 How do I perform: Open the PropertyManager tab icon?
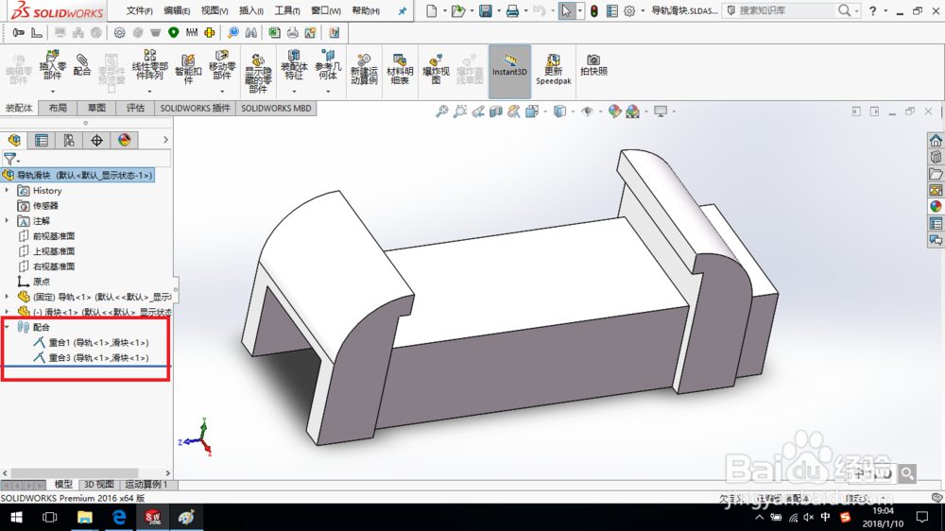click(x=42, y=140)
